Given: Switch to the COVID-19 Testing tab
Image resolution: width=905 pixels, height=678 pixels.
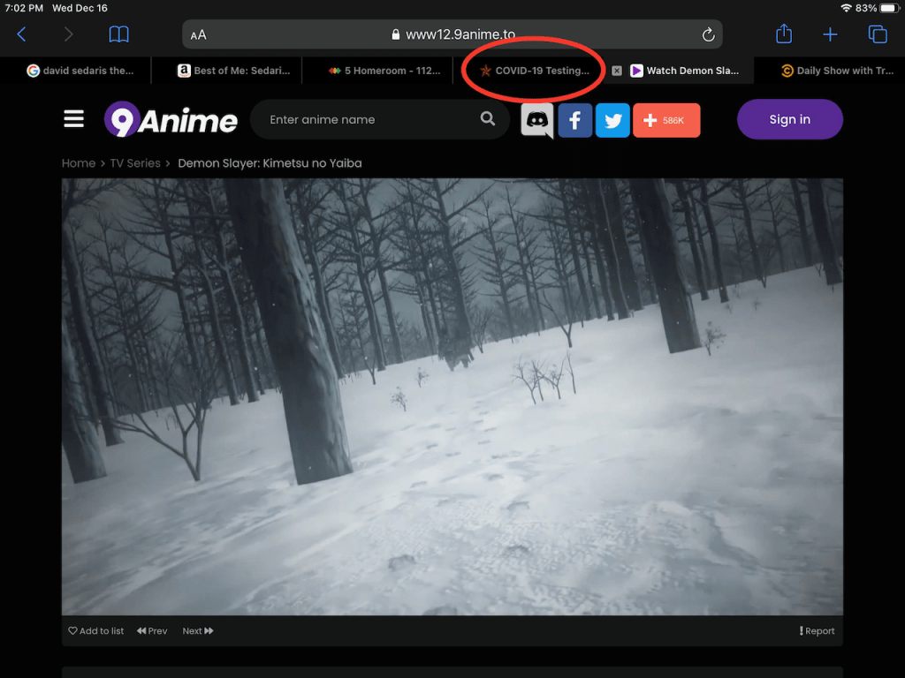Looking at the screenshot, I should pos(534,71).
